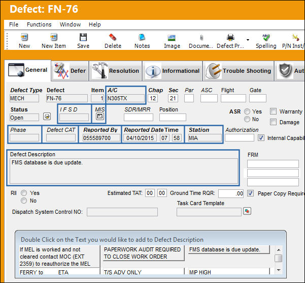Click the Ground Time RQR field
This screenshot has height=283, width=305.
tap(231, 193)
